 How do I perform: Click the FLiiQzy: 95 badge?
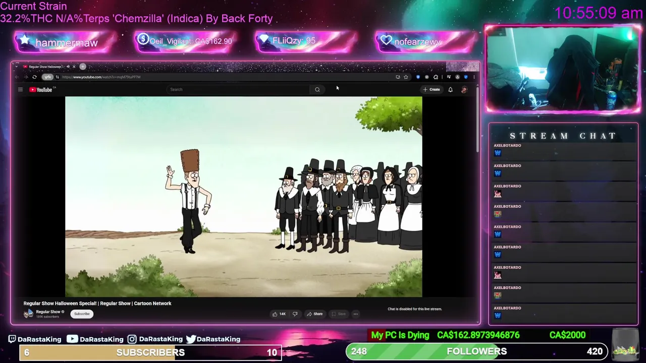[306, 41]
